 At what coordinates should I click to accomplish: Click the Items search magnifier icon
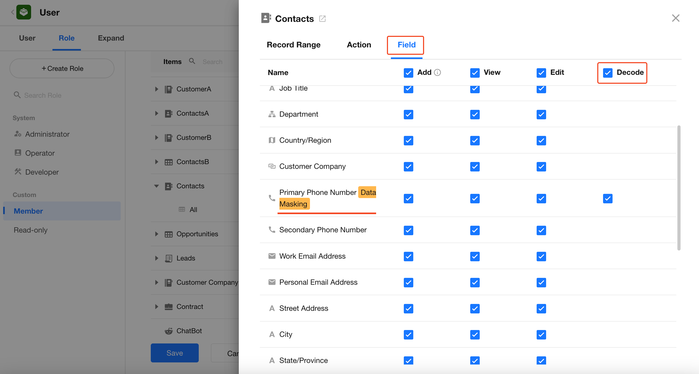click(192, 61)
